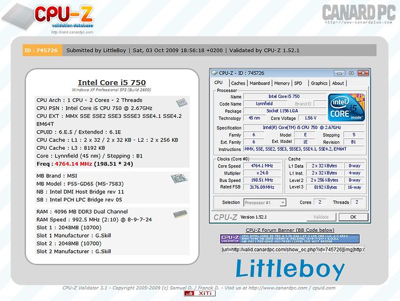The image size is (400, 301).
Task: Click the Rated FSB 3176.09 MHz field
Action: 262,187
